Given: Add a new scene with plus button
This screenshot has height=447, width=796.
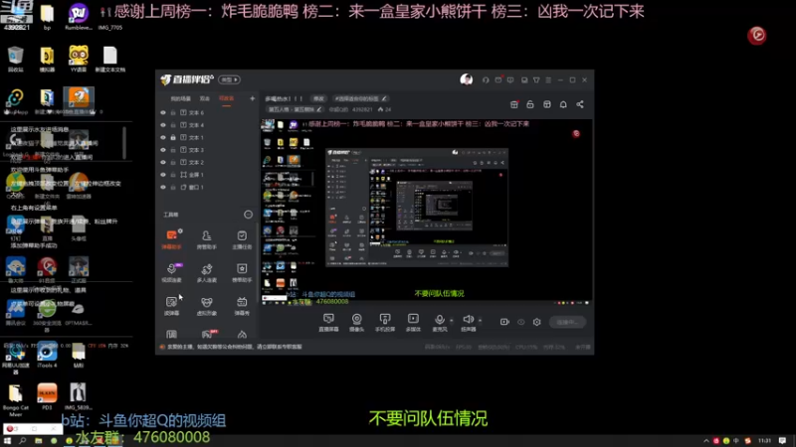Looking at the screenshot, I should (253, 98).
